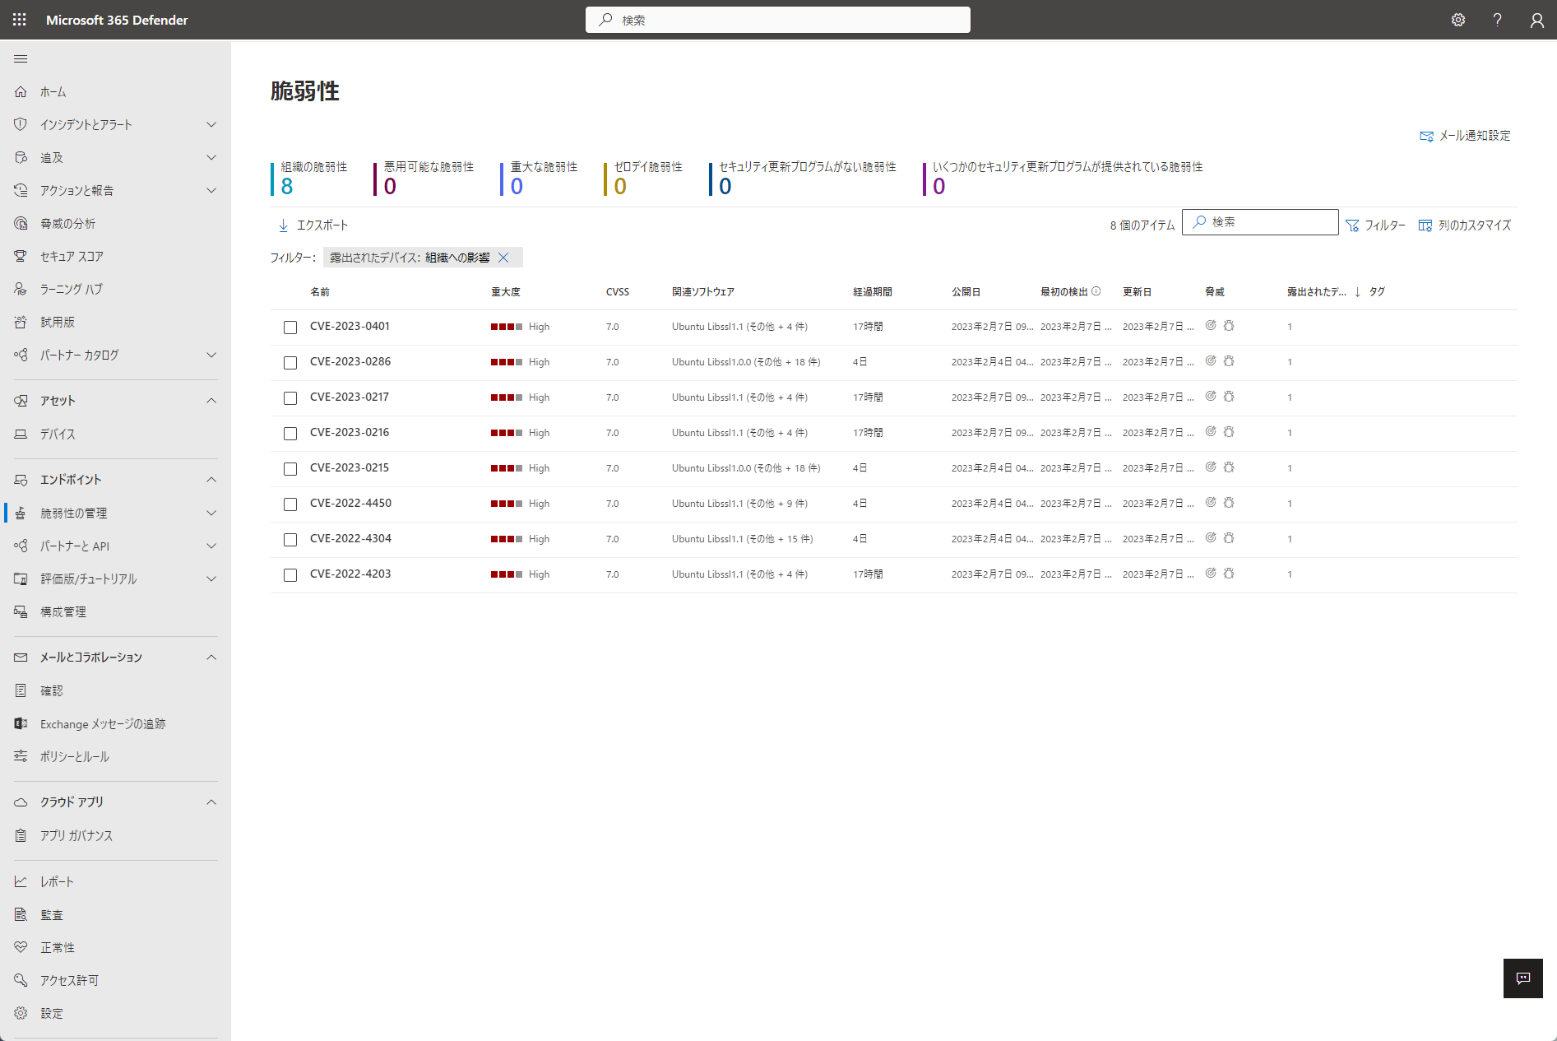Click the bug icon for CVE-2023-0286
The width and height of the screenshot is (1557, 1041).
coord(1229,361)
